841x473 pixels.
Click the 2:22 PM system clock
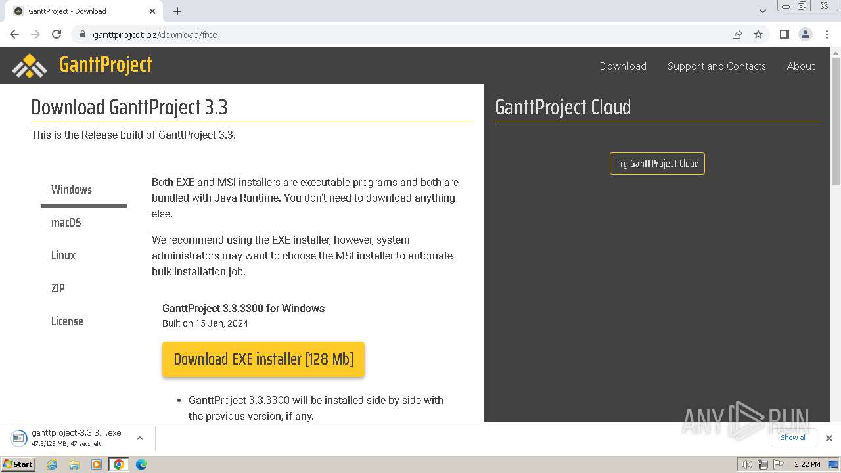click(807, 464)
